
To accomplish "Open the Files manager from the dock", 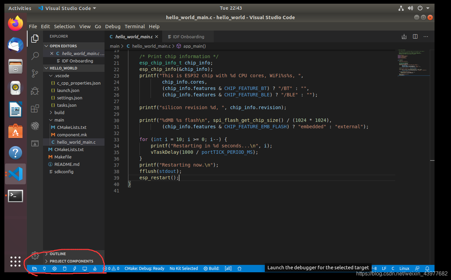I will click(x=15, y=66).
